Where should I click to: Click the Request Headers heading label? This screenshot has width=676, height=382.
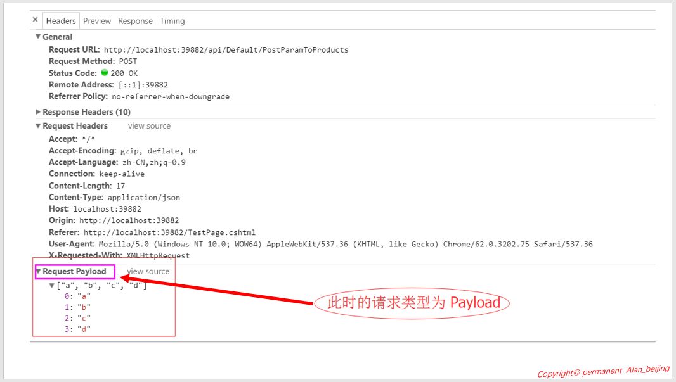[75, 126]
